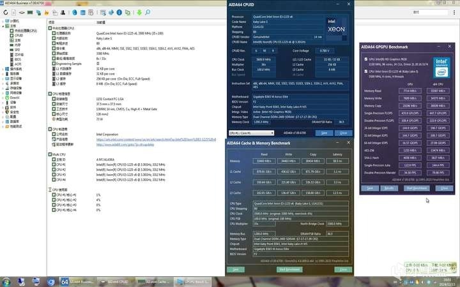Click the refresh icon in the AIDA64 toolbar
Viewport: 460px width, 287px height.
point(6,13)
